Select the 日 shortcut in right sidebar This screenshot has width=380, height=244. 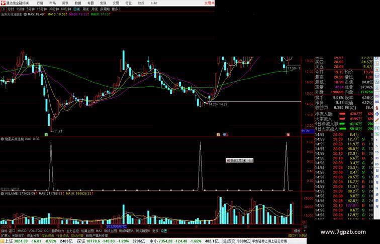(377, 170)
